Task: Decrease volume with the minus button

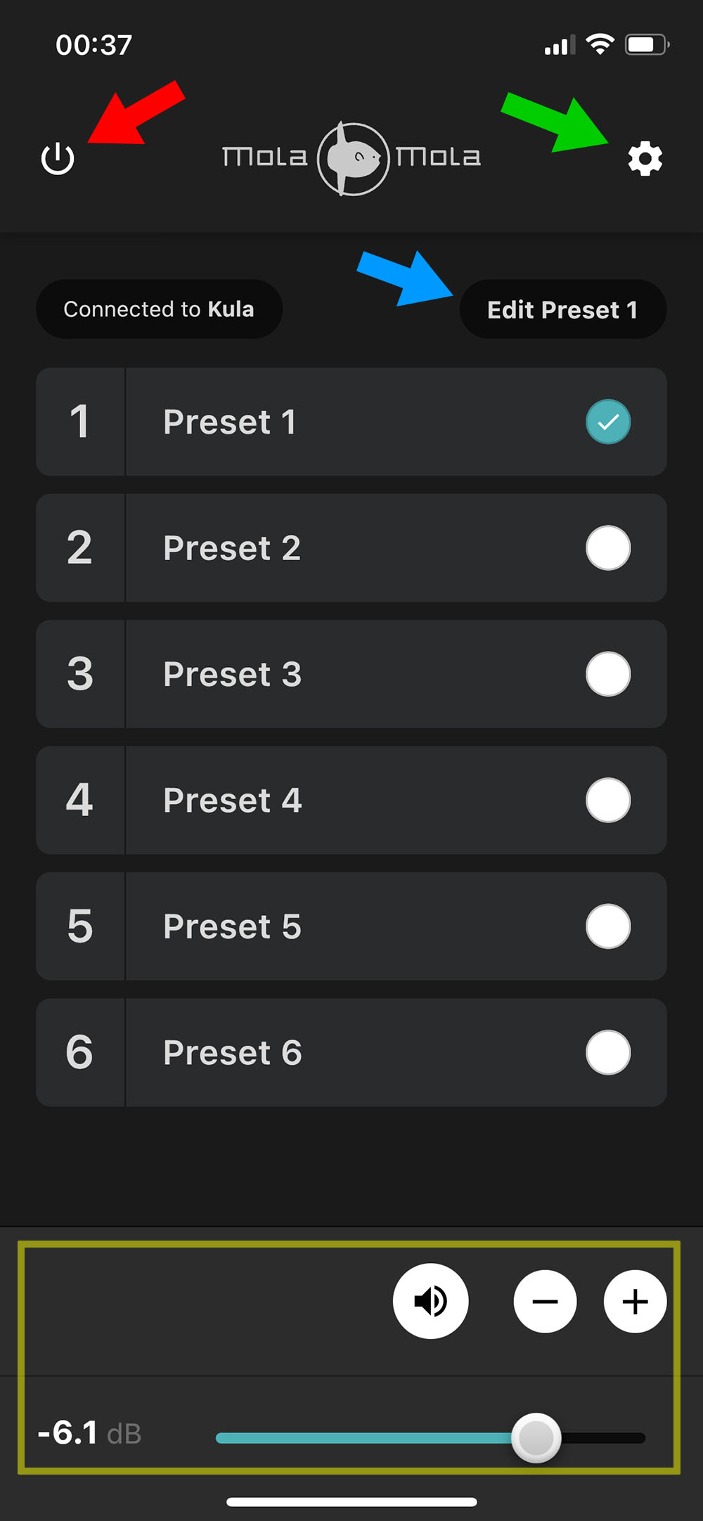Action: [545, 1301]
